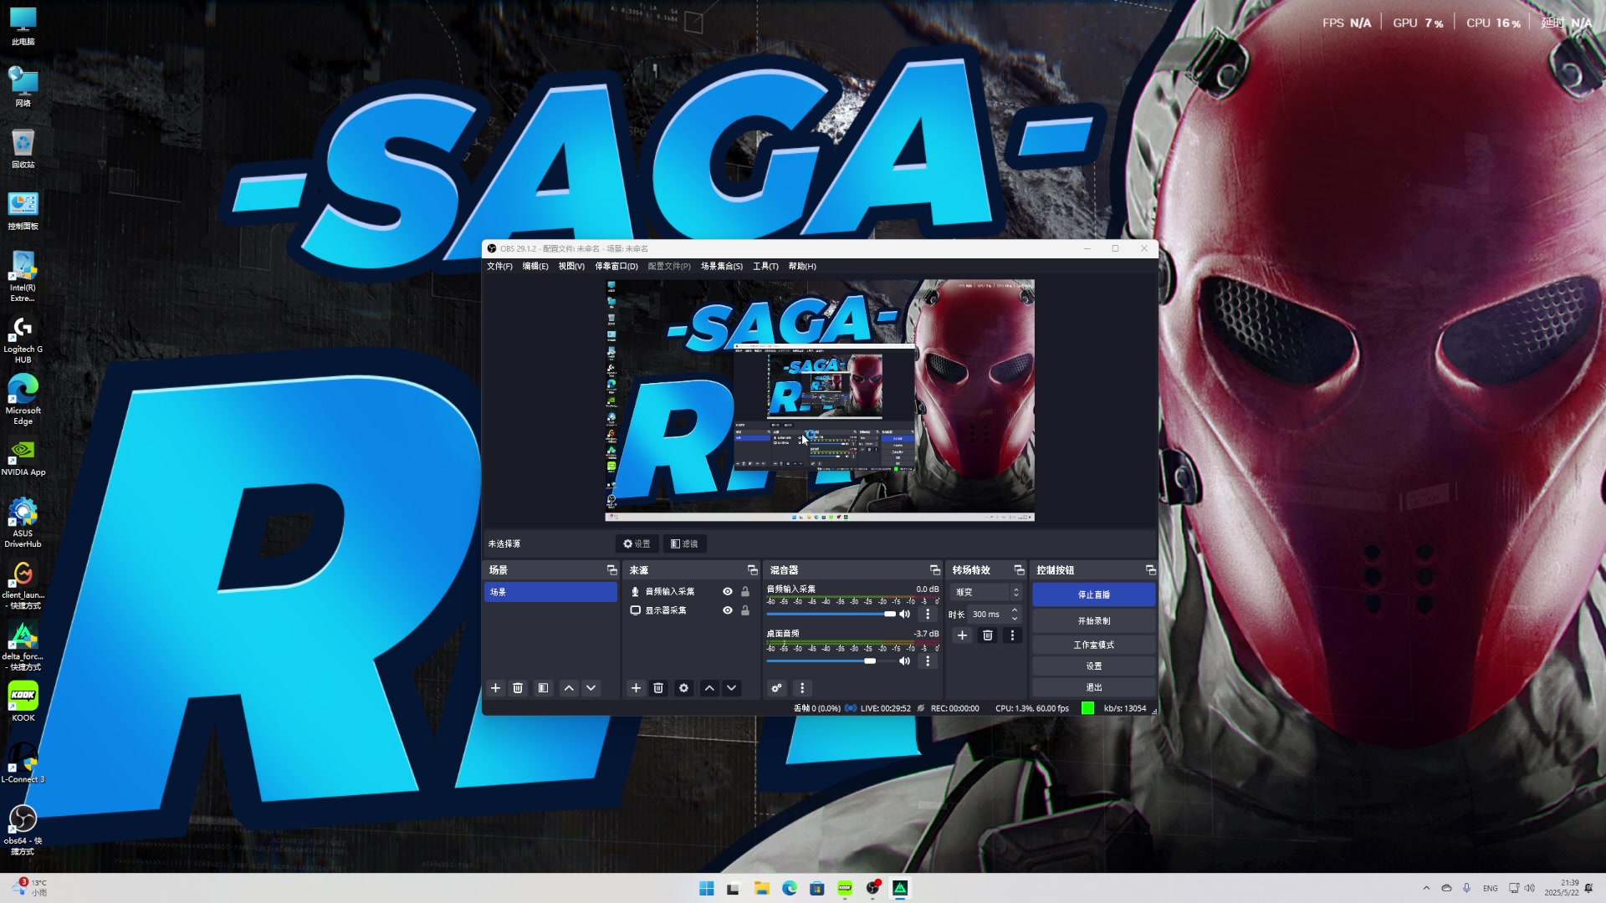Undock the 混合器 panel
Image resolution: width=1606 pixels, height=903 pixels.
click(x=935, y=569)
